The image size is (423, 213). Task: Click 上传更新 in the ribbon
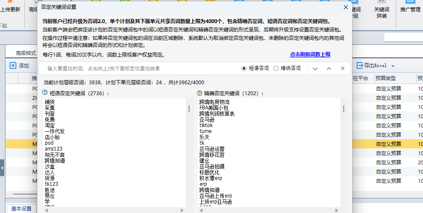(x=10, y=10)
